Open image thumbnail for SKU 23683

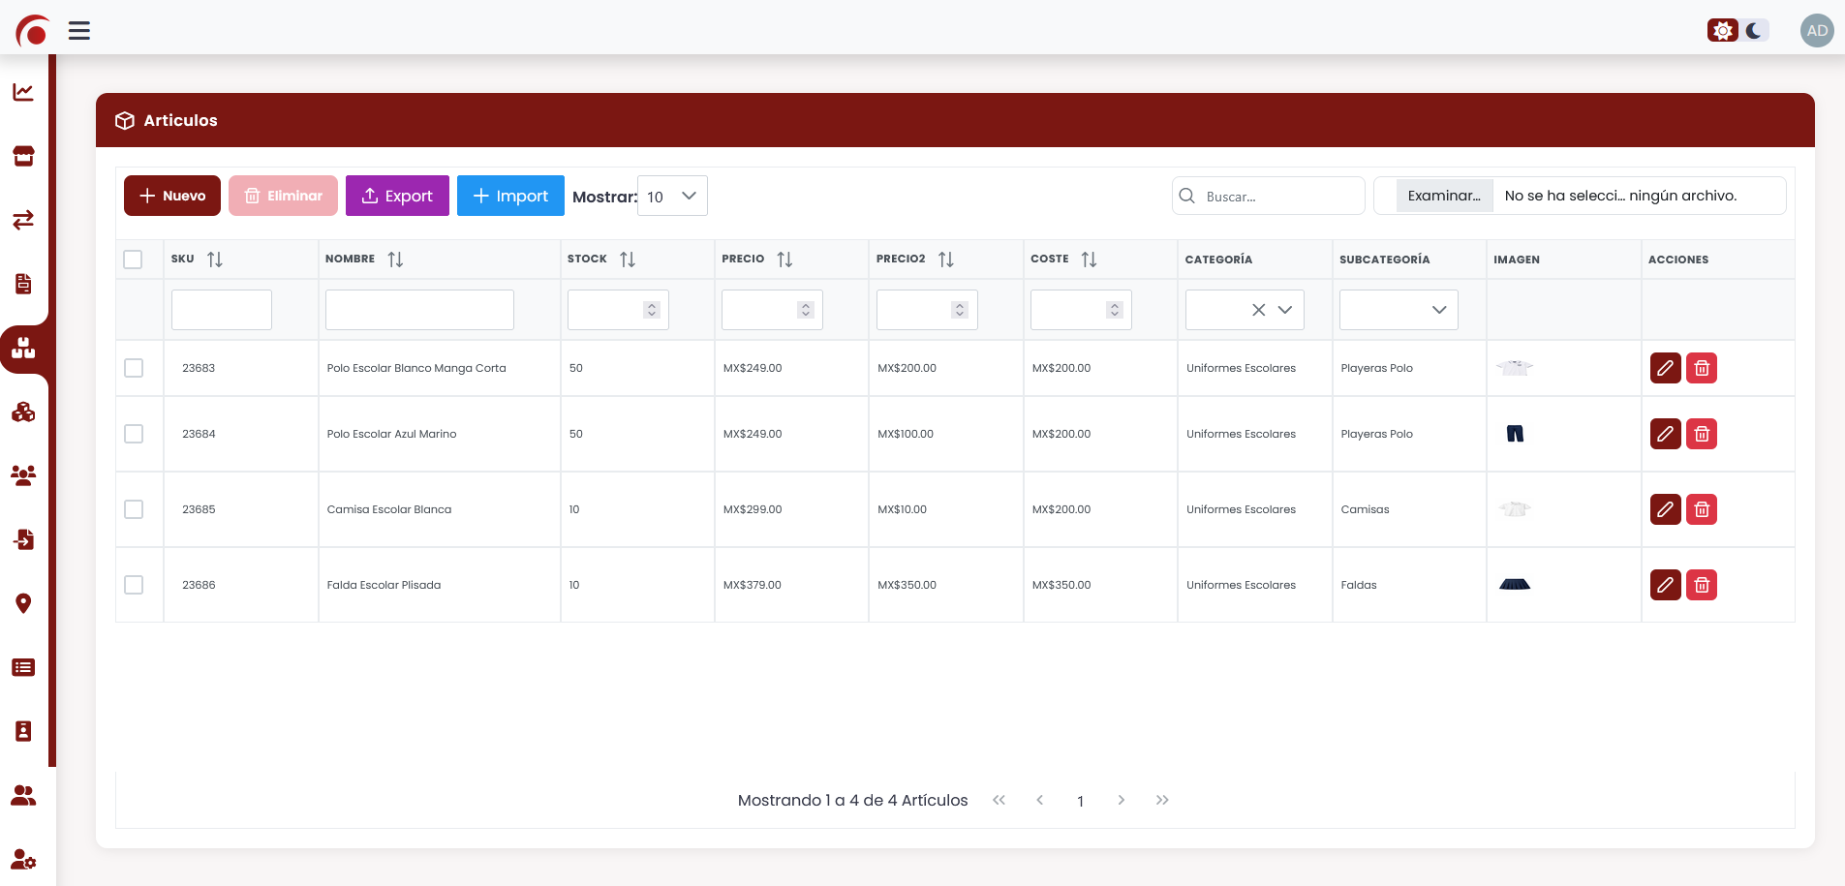1515,368
